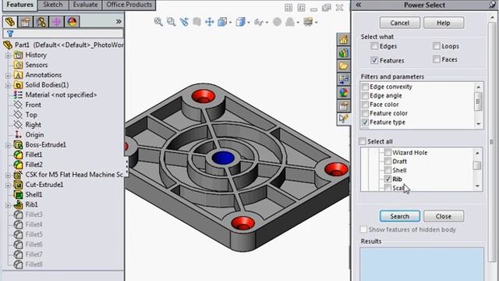The image size is (499, 281).
Task: Expand the Boss-Extrude1 feature
Action: click(8, 145)
